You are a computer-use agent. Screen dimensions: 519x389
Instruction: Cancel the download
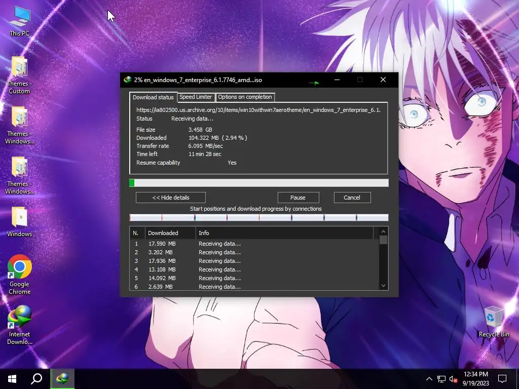(352, 198)
